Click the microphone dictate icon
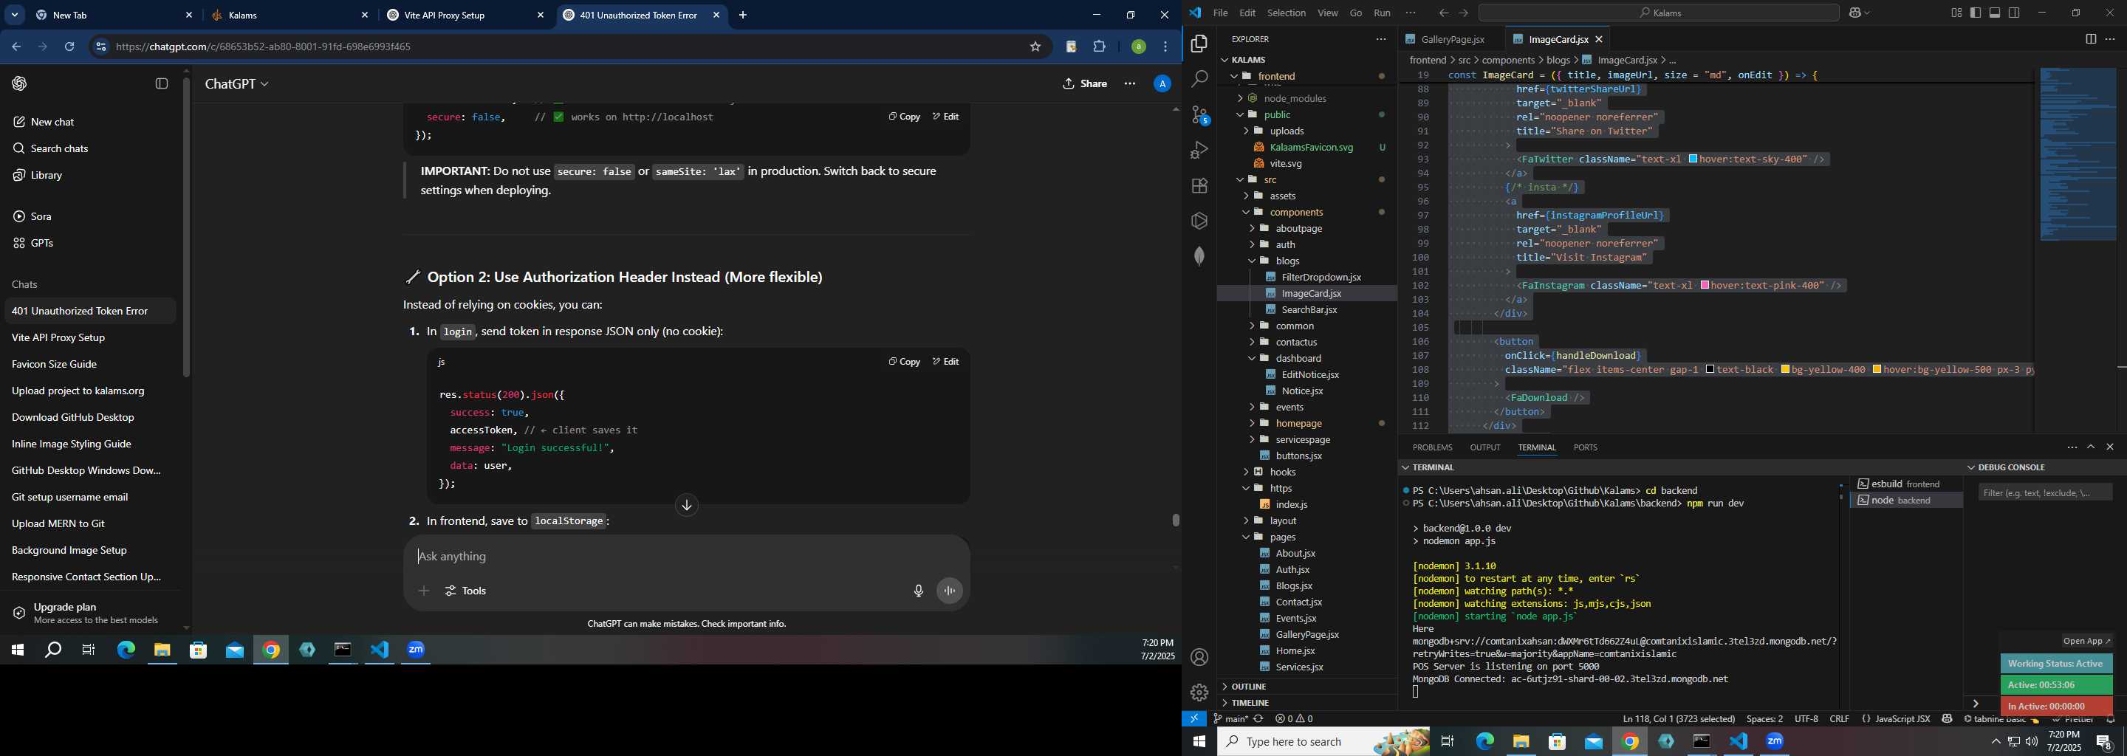The height and width of the screenshot is (756, 2127). pyautogui.click(x=918, y=591)
